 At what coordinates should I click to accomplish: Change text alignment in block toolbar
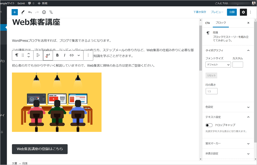pyautogui.click(x=38, y=55)
